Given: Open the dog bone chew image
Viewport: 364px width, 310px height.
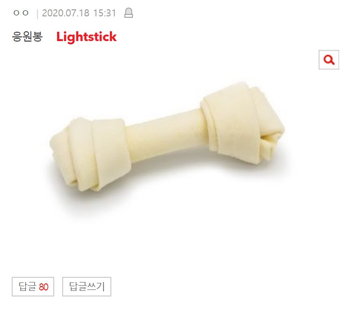Looking at the screenshot, I should pyautogui.click(x=167, y=137).
